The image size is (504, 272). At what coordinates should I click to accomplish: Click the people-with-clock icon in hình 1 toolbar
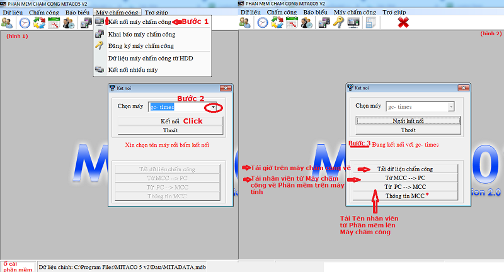tap(69, 23)
